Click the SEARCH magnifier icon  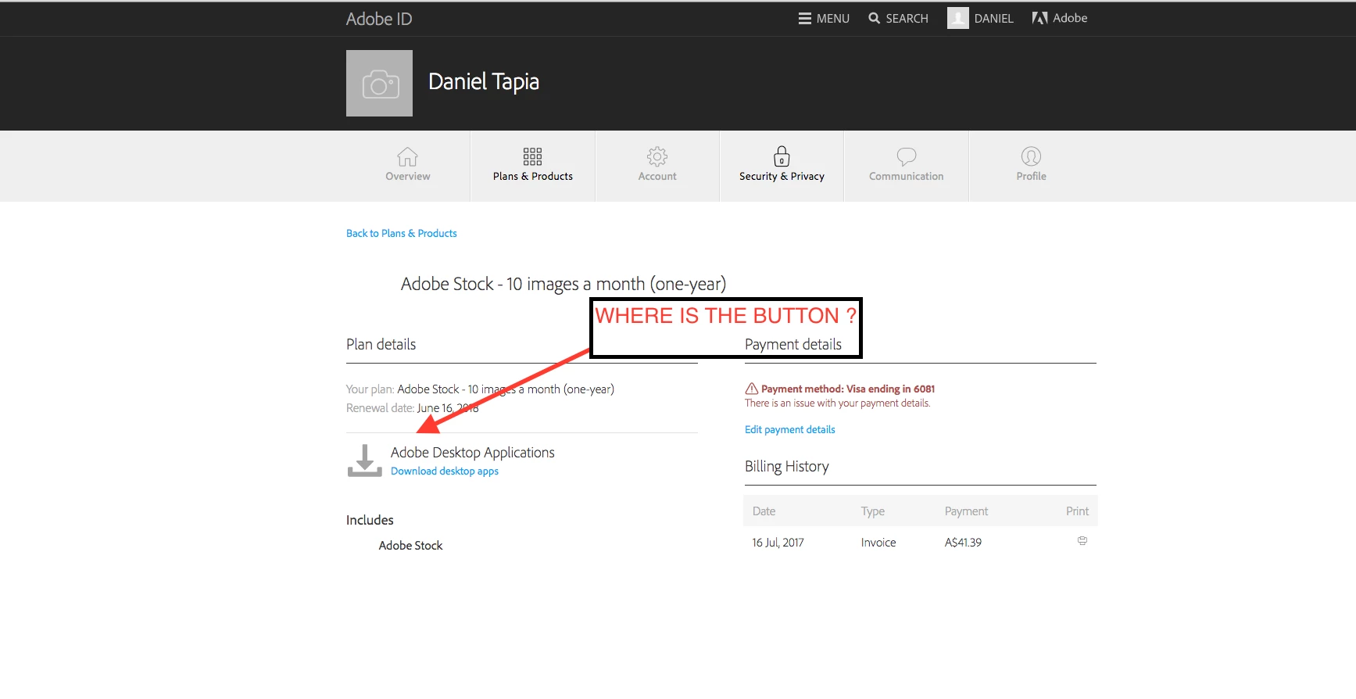click(x=875, y=18)
